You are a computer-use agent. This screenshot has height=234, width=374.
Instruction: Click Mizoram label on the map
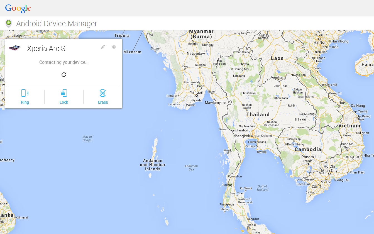132,52
